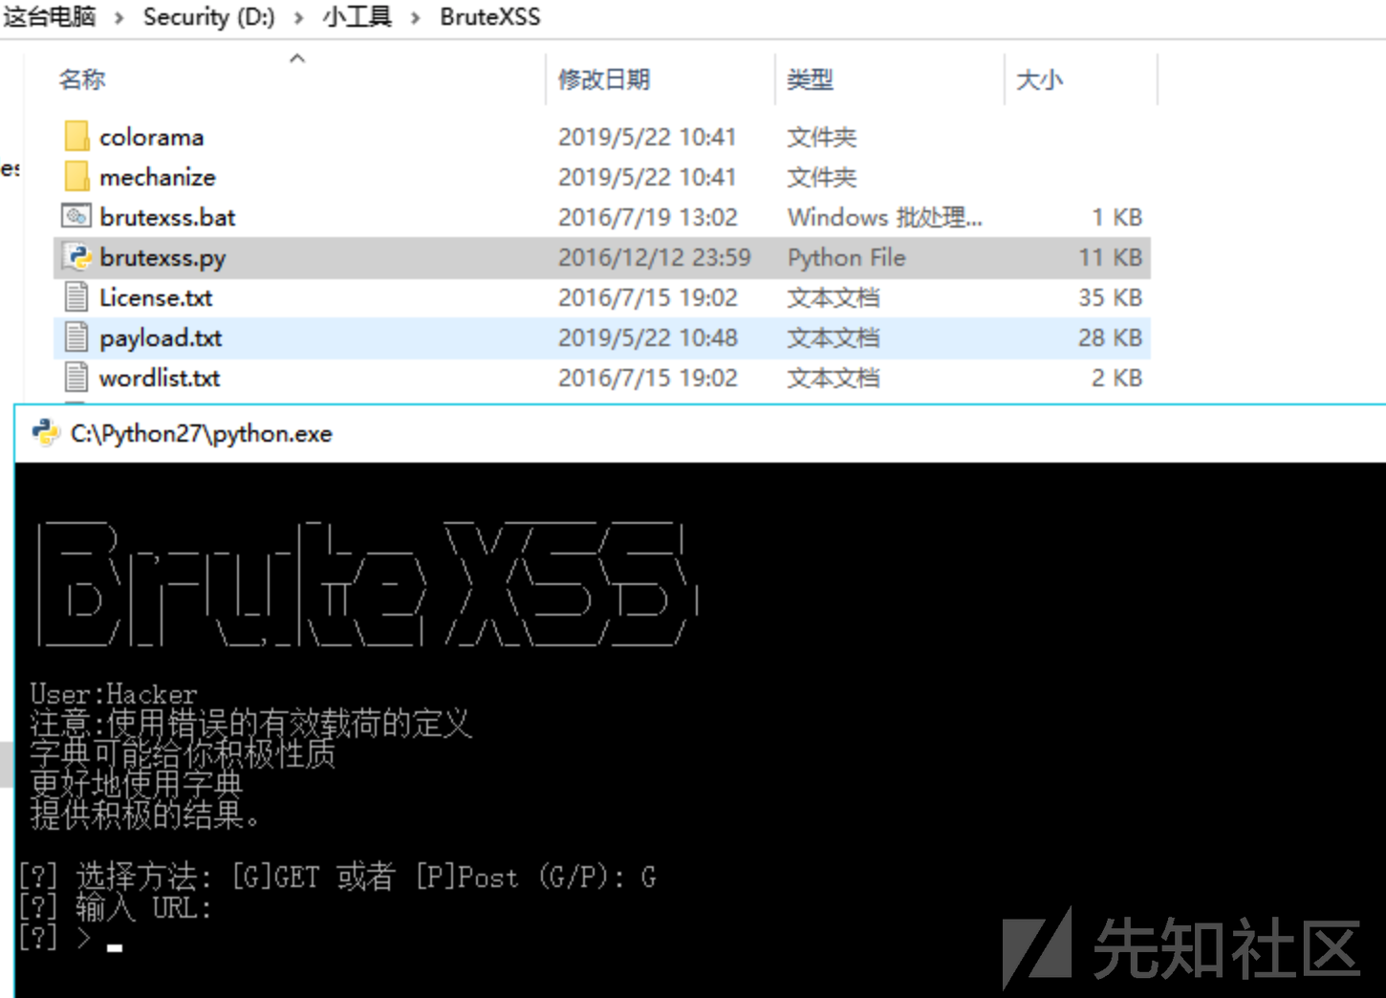The image size is (1386, 998).
Task: Select the colorama file name
Action: pos(152,137)
